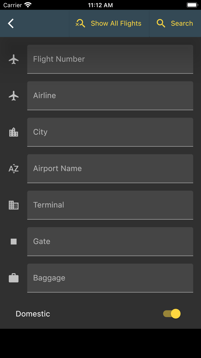Image resolution: width=201 pixels, height=358 pixels.
Task: Click the airplane icon beside Flight Number
Action: click(13, 59)
